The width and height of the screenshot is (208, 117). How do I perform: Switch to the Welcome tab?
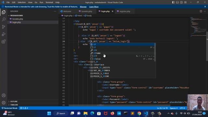tap(67, 11)
